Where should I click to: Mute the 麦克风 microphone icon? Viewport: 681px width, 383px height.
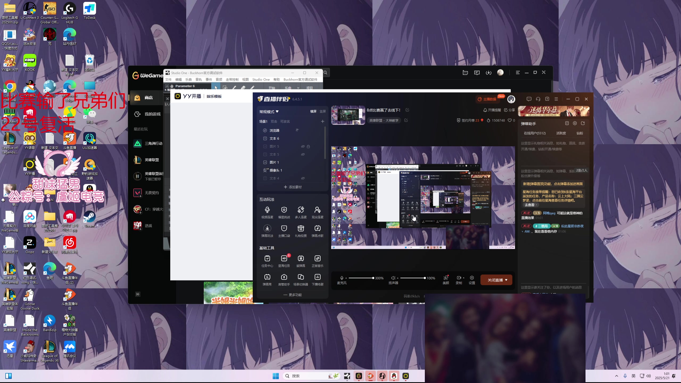(342, 278)
